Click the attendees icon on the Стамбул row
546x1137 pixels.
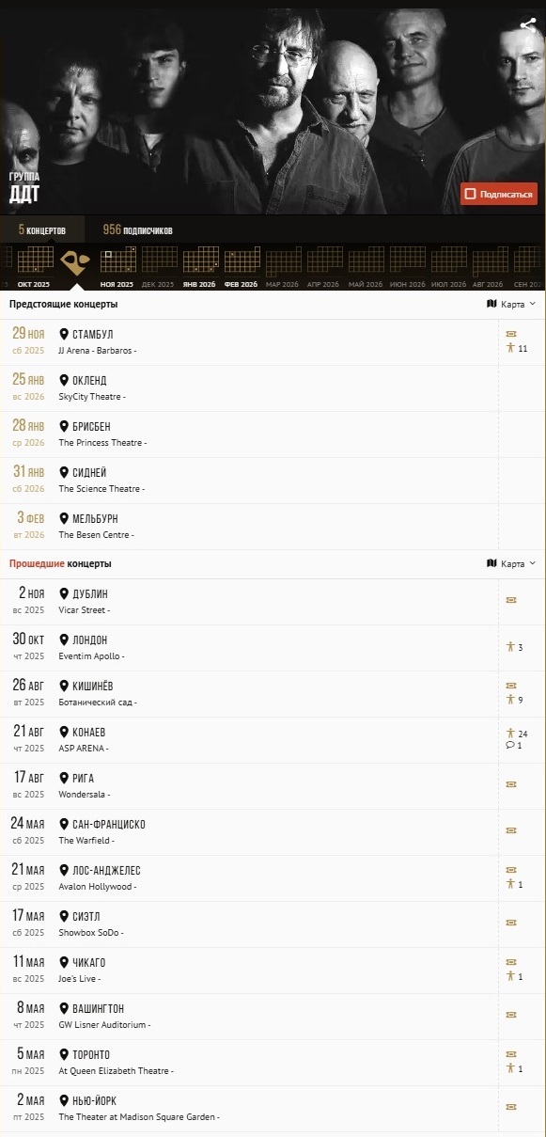pos(511,348)
